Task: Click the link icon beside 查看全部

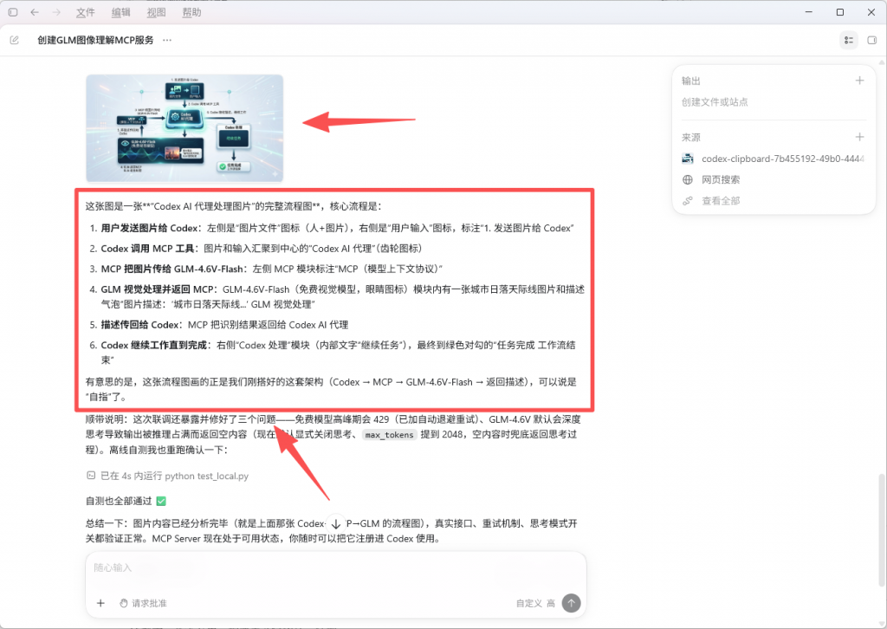Action: [x=687, y=201]
